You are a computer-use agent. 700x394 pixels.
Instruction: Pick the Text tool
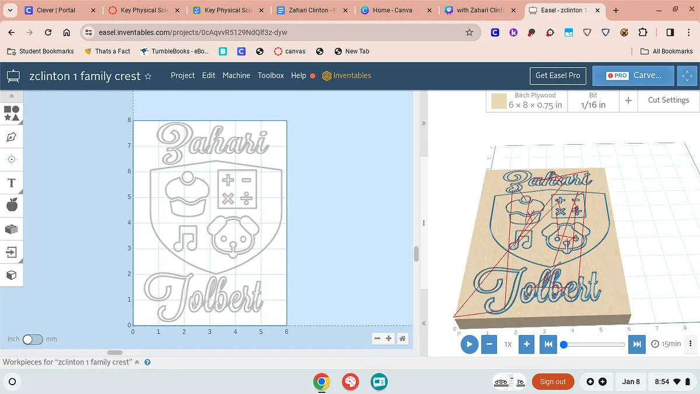tap(11, 183)
